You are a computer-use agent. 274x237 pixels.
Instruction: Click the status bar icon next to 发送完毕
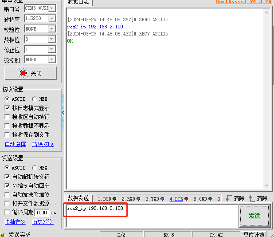tap(3, 235)
